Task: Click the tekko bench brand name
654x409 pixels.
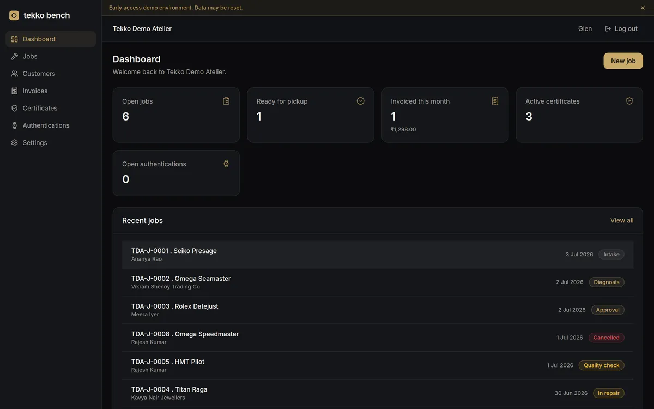Action: [46, 15]
